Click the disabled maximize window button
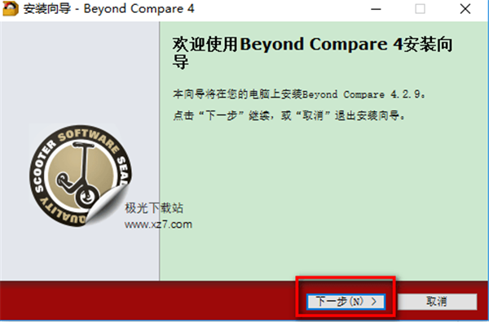Viewport: 489px width, 322px height. pyautogui.click(x=420, y=9)
